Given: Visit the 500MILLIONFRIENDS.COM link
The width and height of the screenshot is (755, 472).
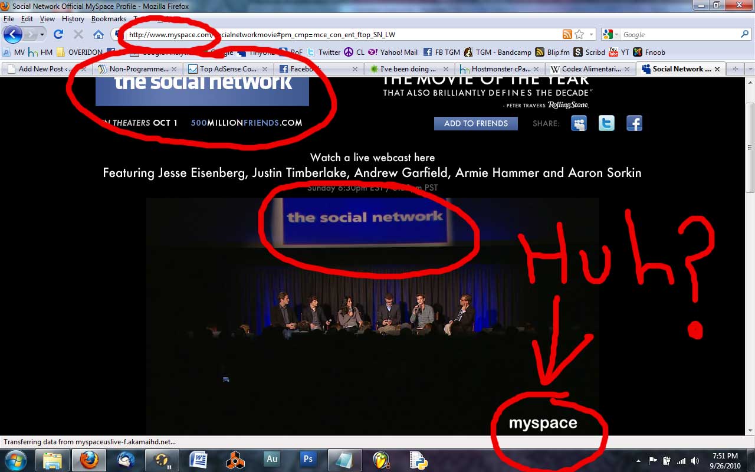Looking at the screenshot, I should pos(247,123).
